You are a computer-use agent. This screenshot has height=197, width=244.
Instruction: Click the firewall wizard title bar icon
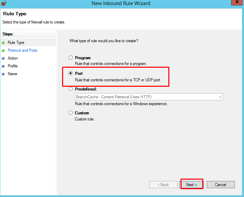[4, 3]
